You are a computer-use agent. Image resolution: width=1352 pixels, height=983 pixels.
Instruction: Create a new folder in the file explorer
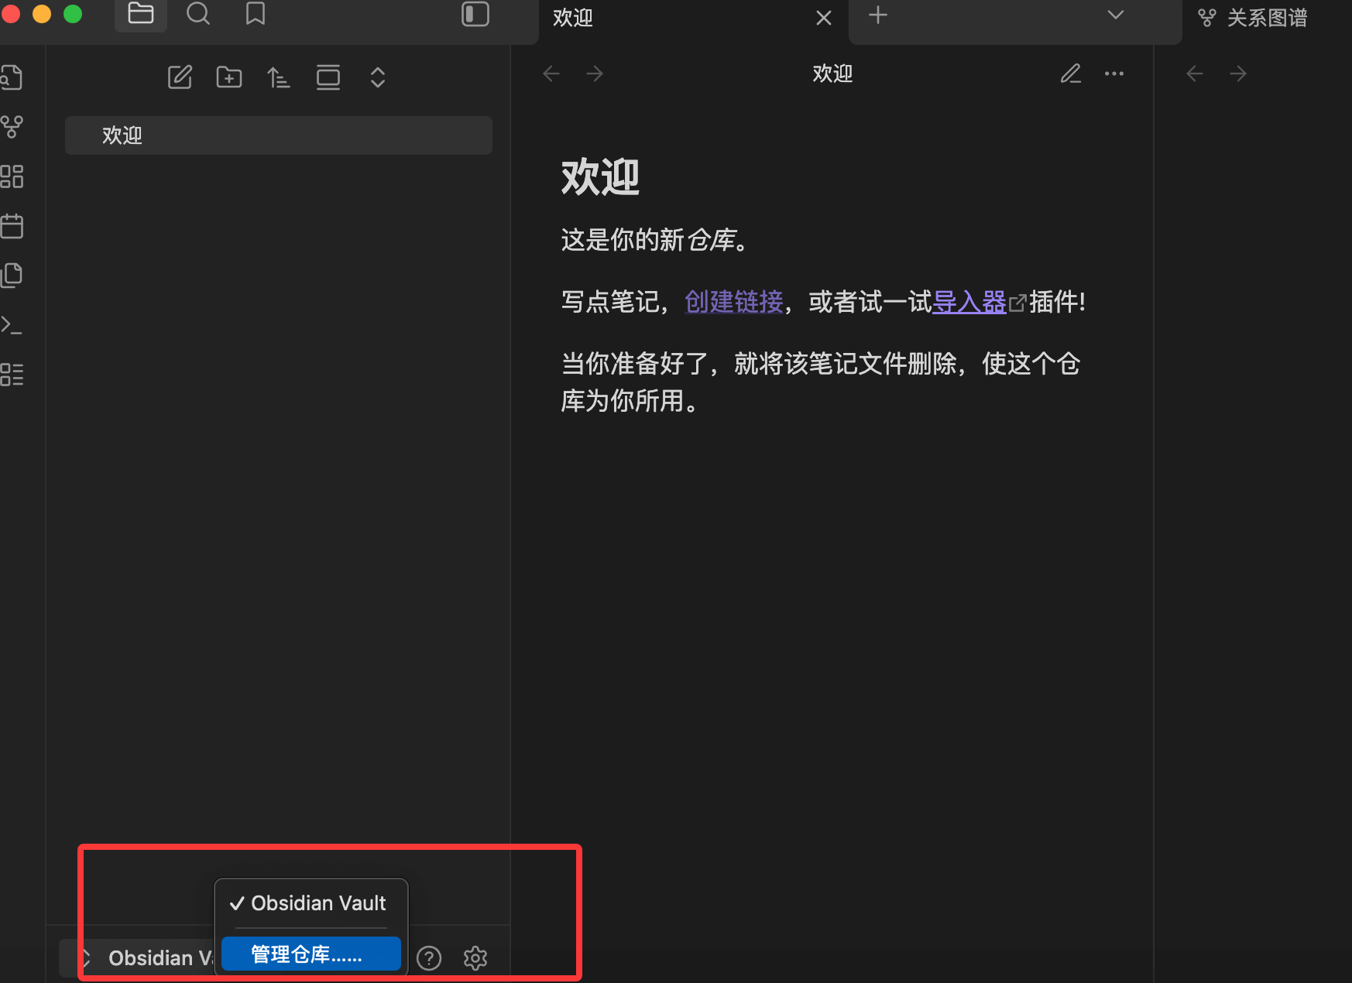[228, 77]
